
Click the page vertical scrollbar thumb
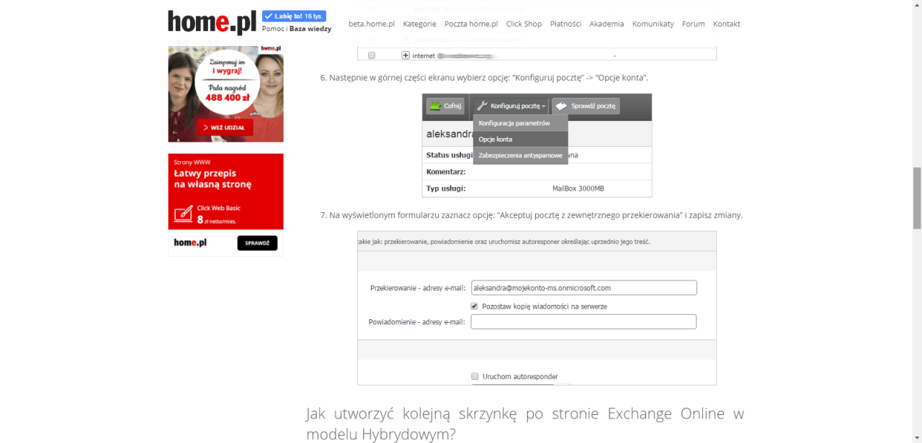pyautogui.click(x=917, y=198)
